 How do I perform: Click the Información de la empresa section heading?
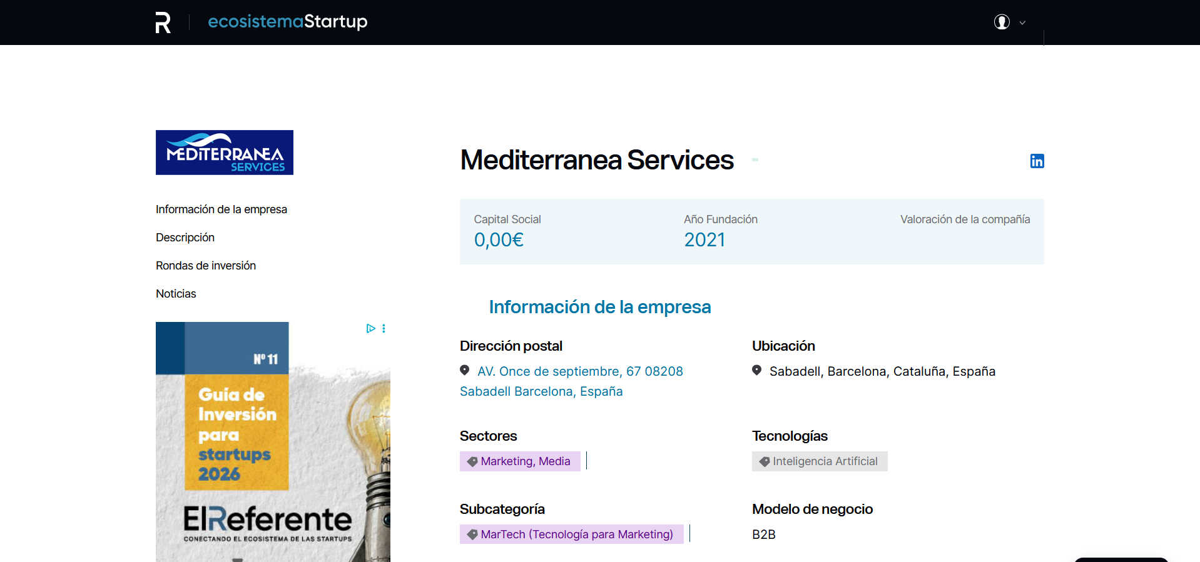pyautogui.click(x=600, y=307)
